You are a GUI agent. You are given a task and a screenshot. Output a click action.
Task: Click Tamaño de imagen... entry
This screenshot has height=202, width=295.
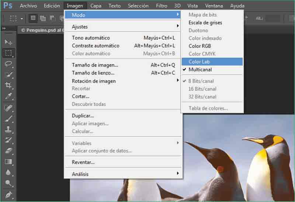pos(95,65)
